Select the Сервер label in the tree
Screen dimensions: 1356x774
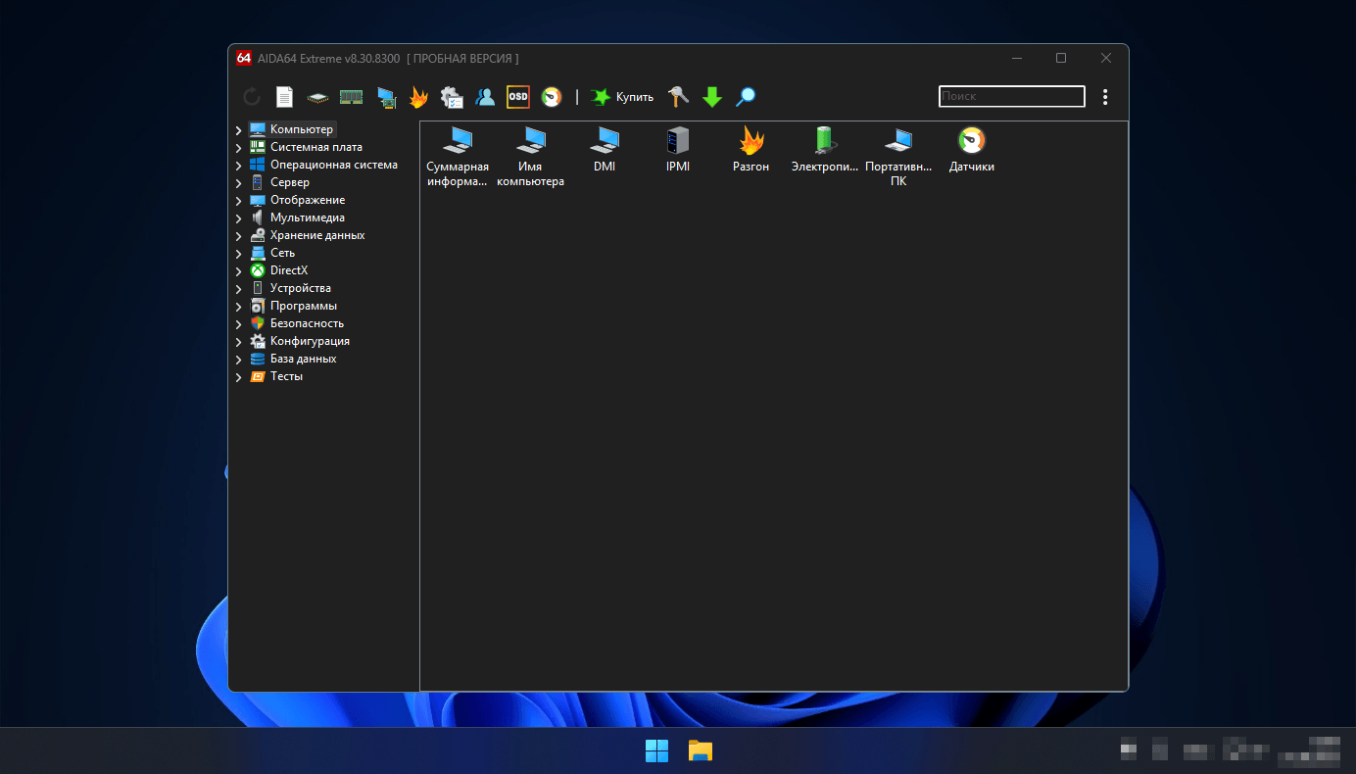[x=290, y=182]
